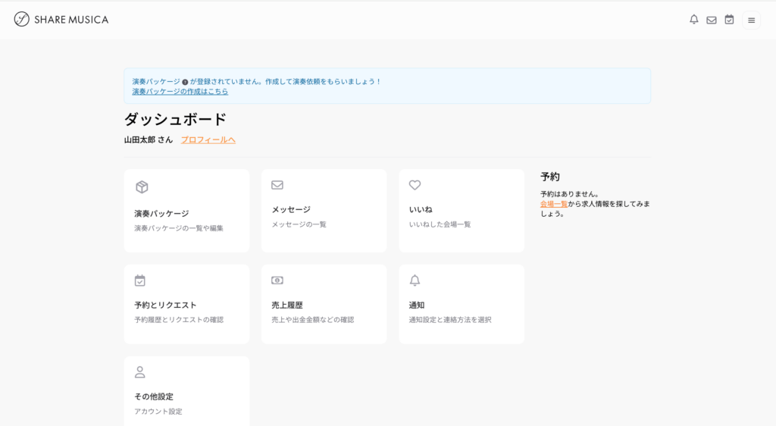Open the hamburger menu

(x=751, y=20)
